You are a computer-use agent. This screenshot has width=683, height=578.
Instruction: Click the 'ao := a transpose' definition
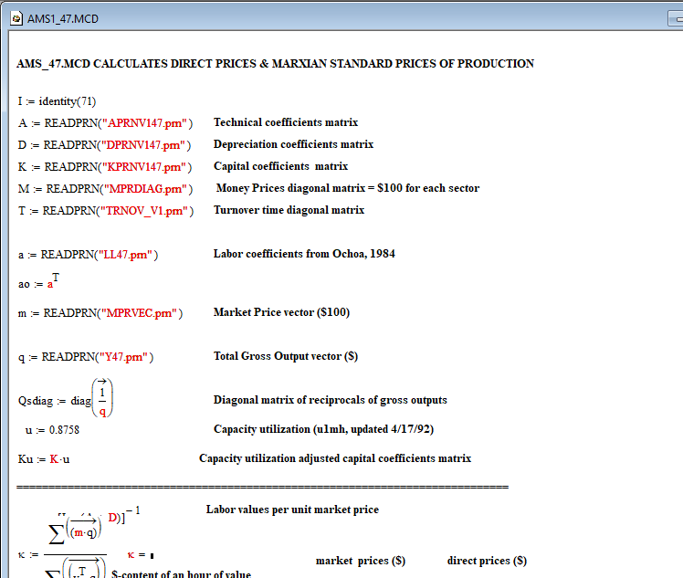pos(38,281)
